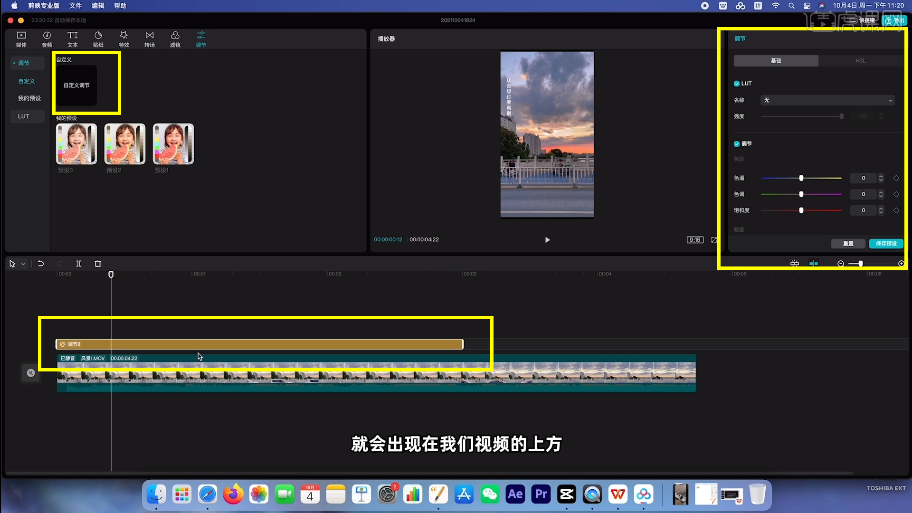
Task: Toggle the auto-snap icon in timeline toolbar
Action: (814, 264)
